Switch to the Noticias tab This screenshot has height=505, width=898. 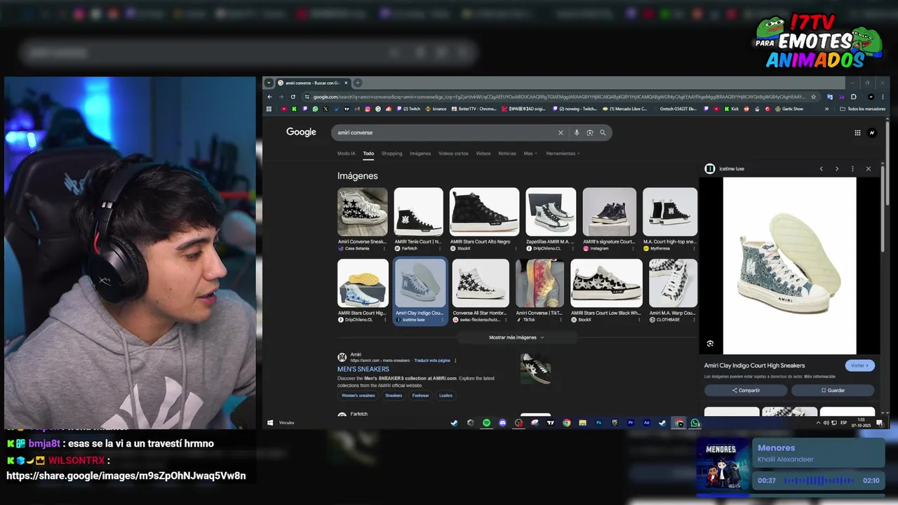pos(507,154)
